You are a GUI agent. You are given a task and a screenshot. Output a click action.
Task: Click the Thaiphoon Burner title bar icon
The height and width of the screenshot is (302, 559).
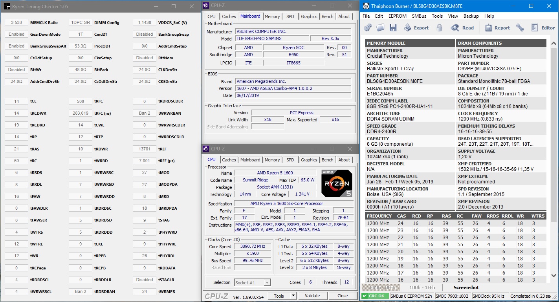coord(366,6)
